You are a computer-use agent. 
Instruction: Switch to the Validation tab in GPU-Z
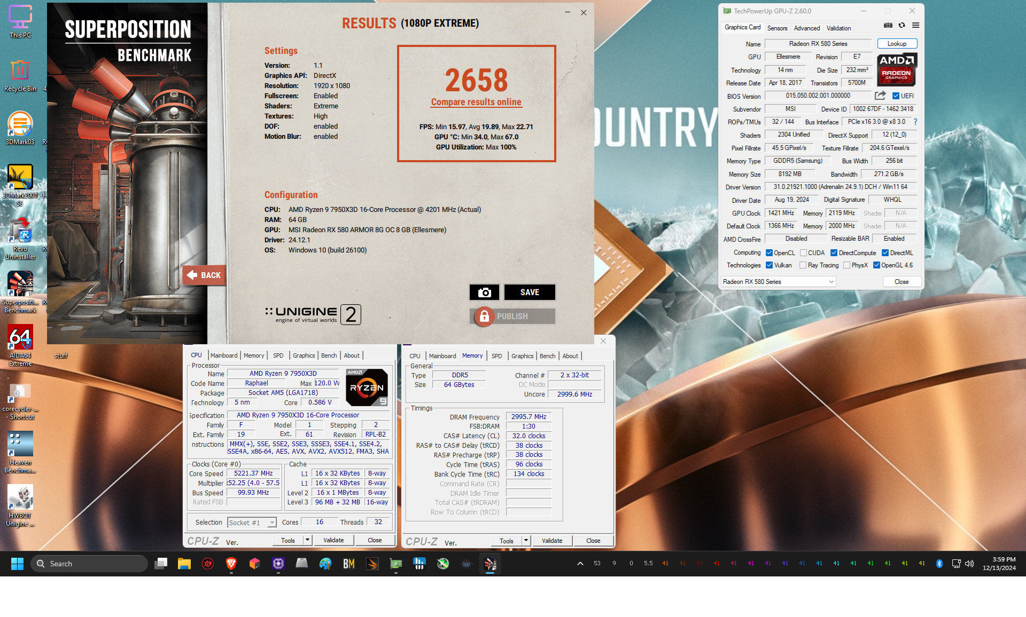(838, 28)
